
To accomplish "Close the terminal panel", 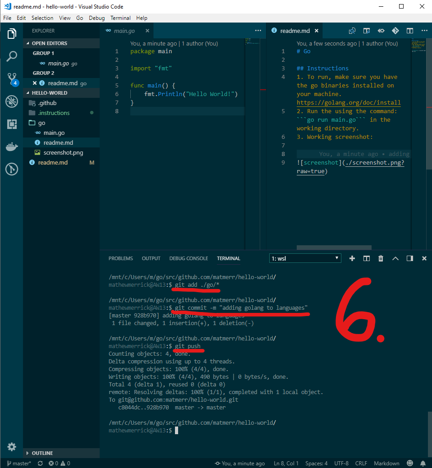I will point(424,258).
